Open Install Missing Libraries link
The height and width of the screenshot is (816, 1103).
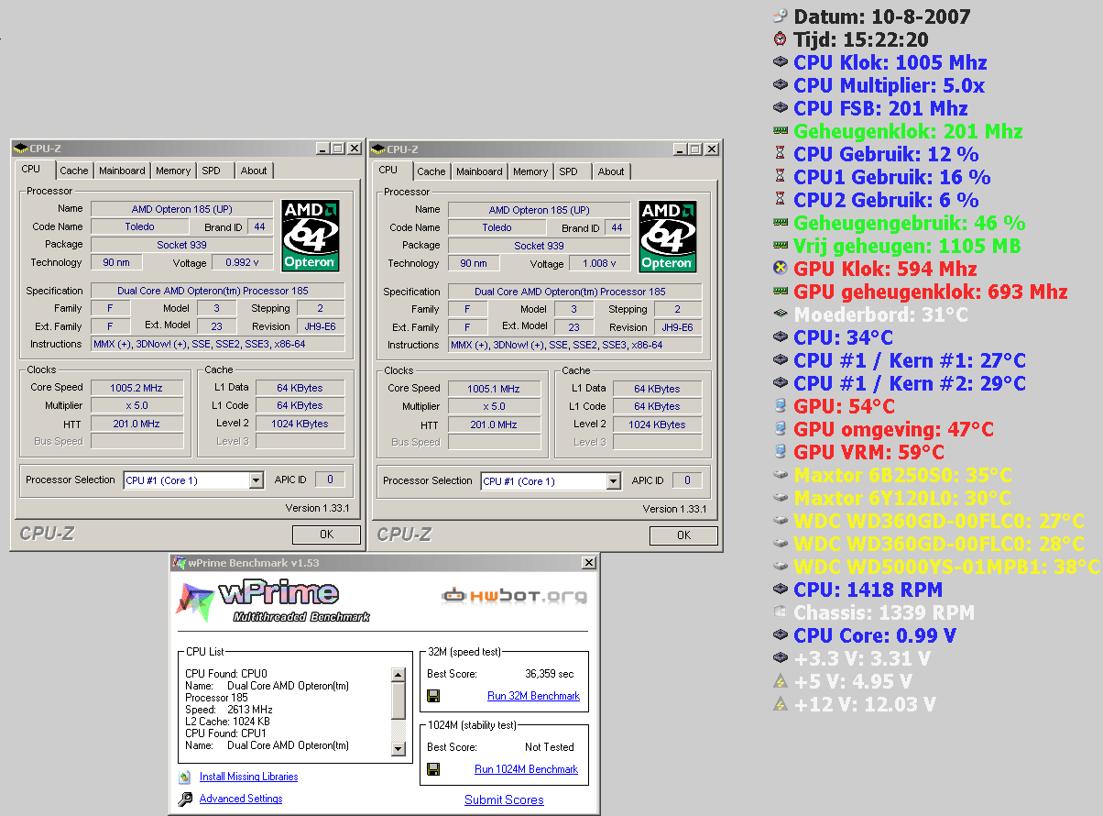[248, 777]
